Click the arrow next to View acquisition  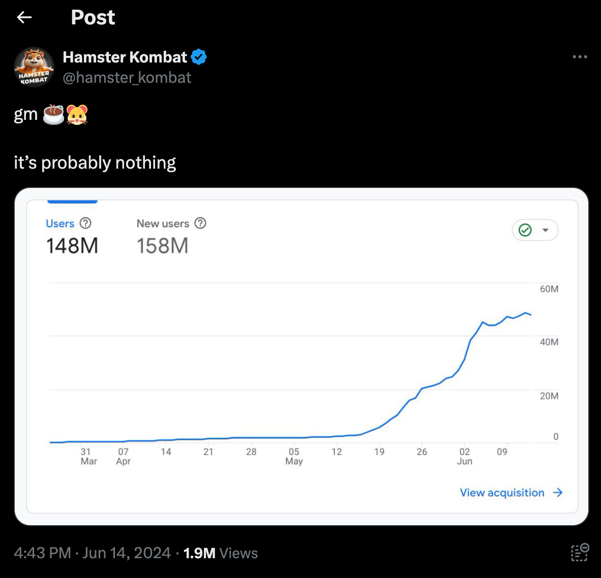558,493
